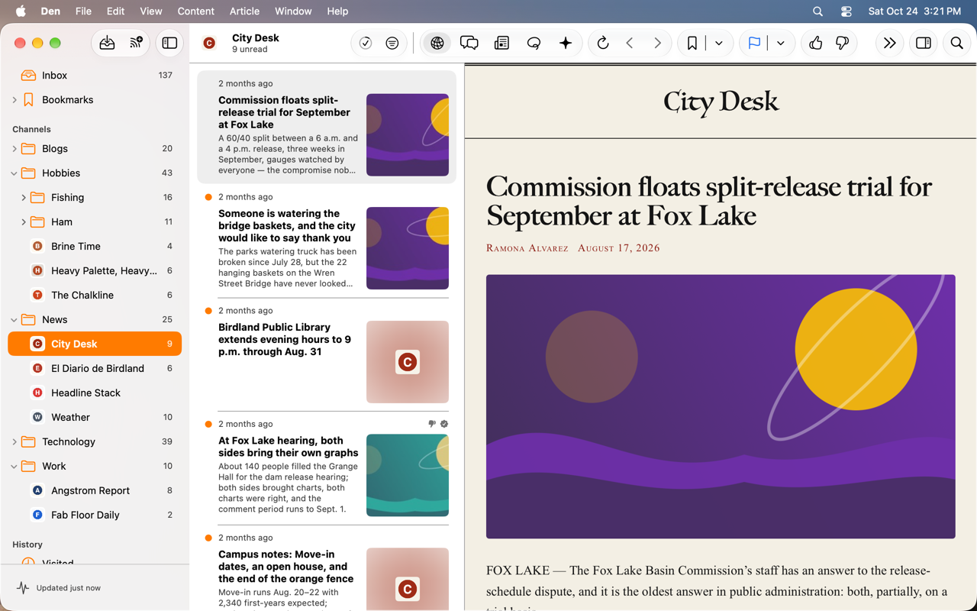Viewport: 977px width, 611px height.
Task: Click the search magnifier in the app toolbar
Action: [x=956, y=44]
